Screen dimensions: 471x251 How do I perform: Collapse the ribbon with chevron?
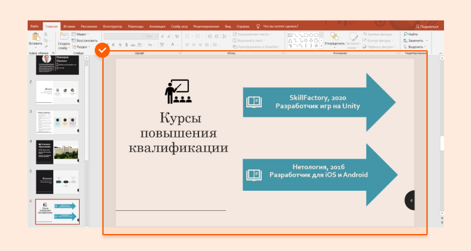click(x=440, y=53)
